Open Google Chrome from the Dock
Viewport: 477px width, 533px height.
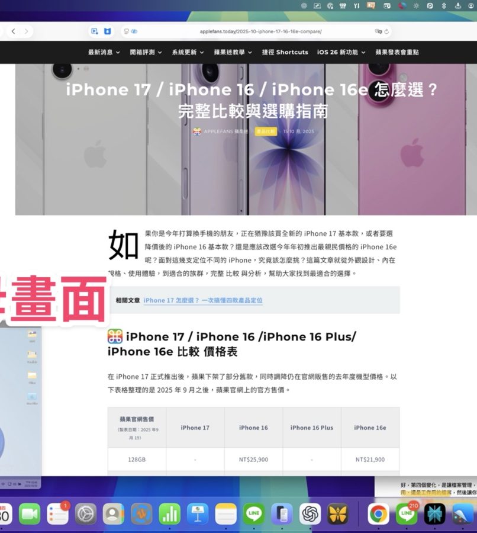[x=378, y=513]
